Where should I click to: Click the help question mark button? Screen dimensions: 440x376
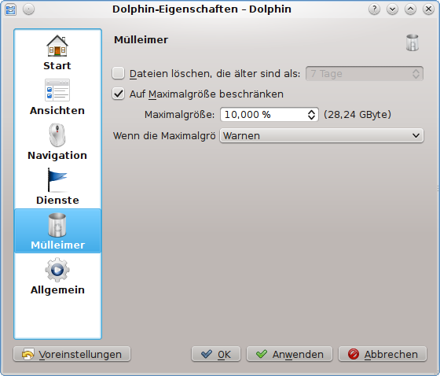374,9
